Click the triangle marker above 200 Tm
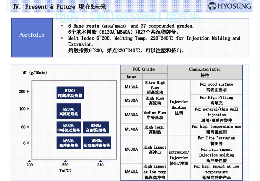The image size is (260, 181). tap(30, 161)
